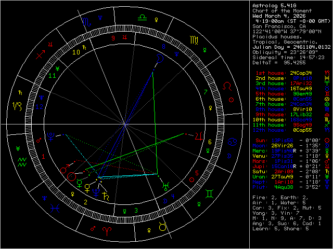Select the large red Mars glyph in the wheel
The width and height of the screenshot is (333, 249).
point(65,169)
